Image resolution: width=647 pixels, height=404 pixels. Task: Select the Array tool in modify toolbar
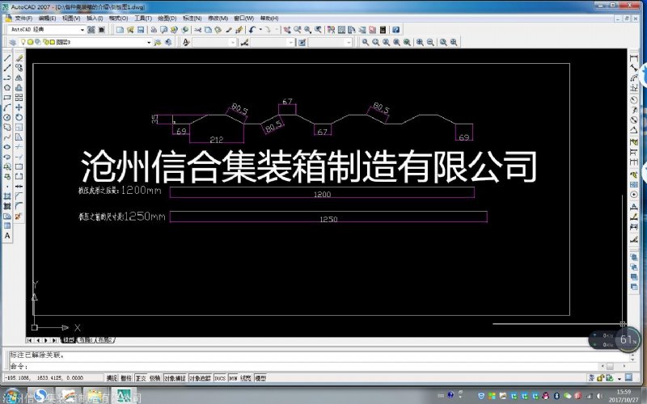(18, 97)
